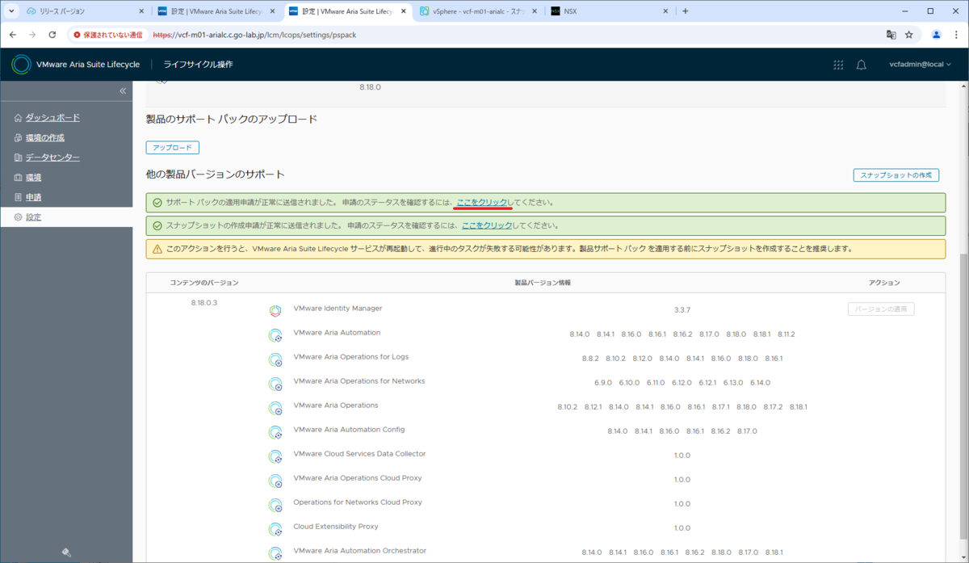Image resolution: width=969 pixels, height=563 pixels.
Task: Click version 6.14.0 in Operations for Networks row
Action: coord(761,383)
